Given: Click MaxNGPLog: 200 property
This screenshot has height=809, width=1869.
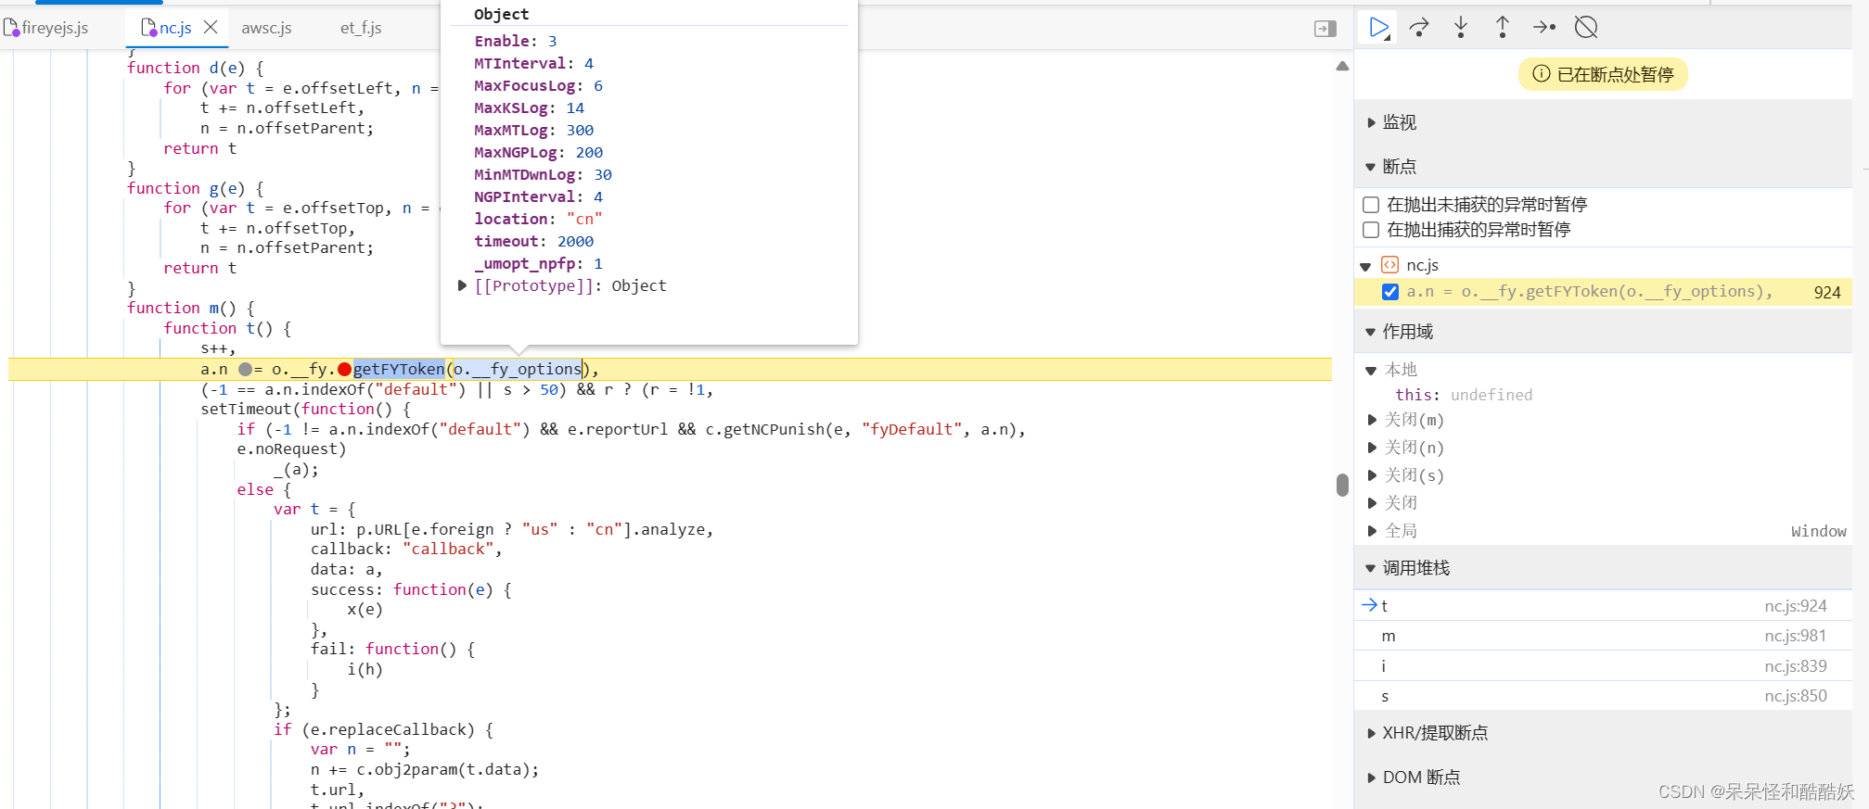Looking at the screenshot, I should (538, 152).
